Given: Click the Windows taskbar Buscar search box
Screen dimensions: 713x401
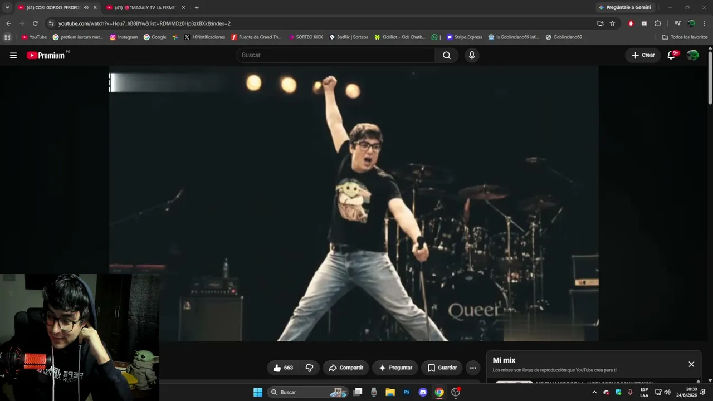Looking at the screenshot, I should coord(308,392).
